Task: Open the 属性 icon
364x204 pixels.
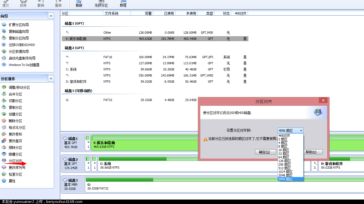Action: (x=4, y=181)
